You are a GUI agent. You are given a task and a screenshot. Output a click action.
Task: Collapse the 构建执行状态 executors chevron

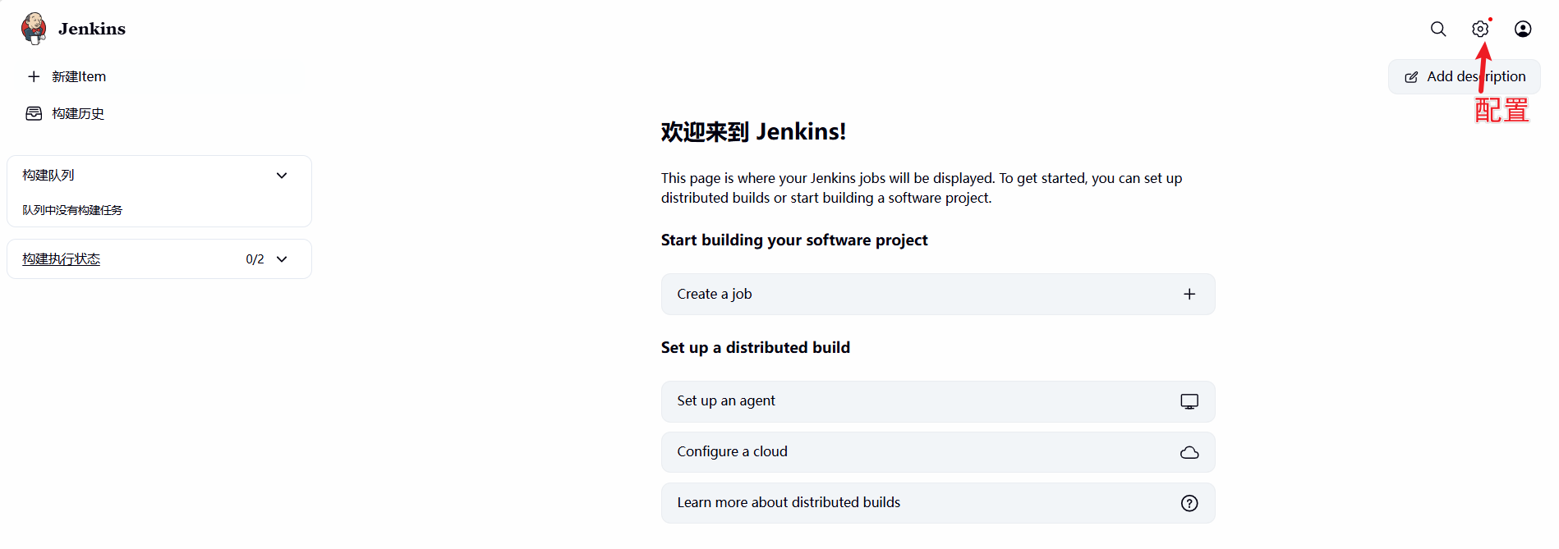282,258
